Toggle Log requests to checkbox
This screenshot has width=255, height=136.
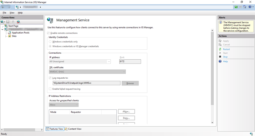tap(50, 78)
